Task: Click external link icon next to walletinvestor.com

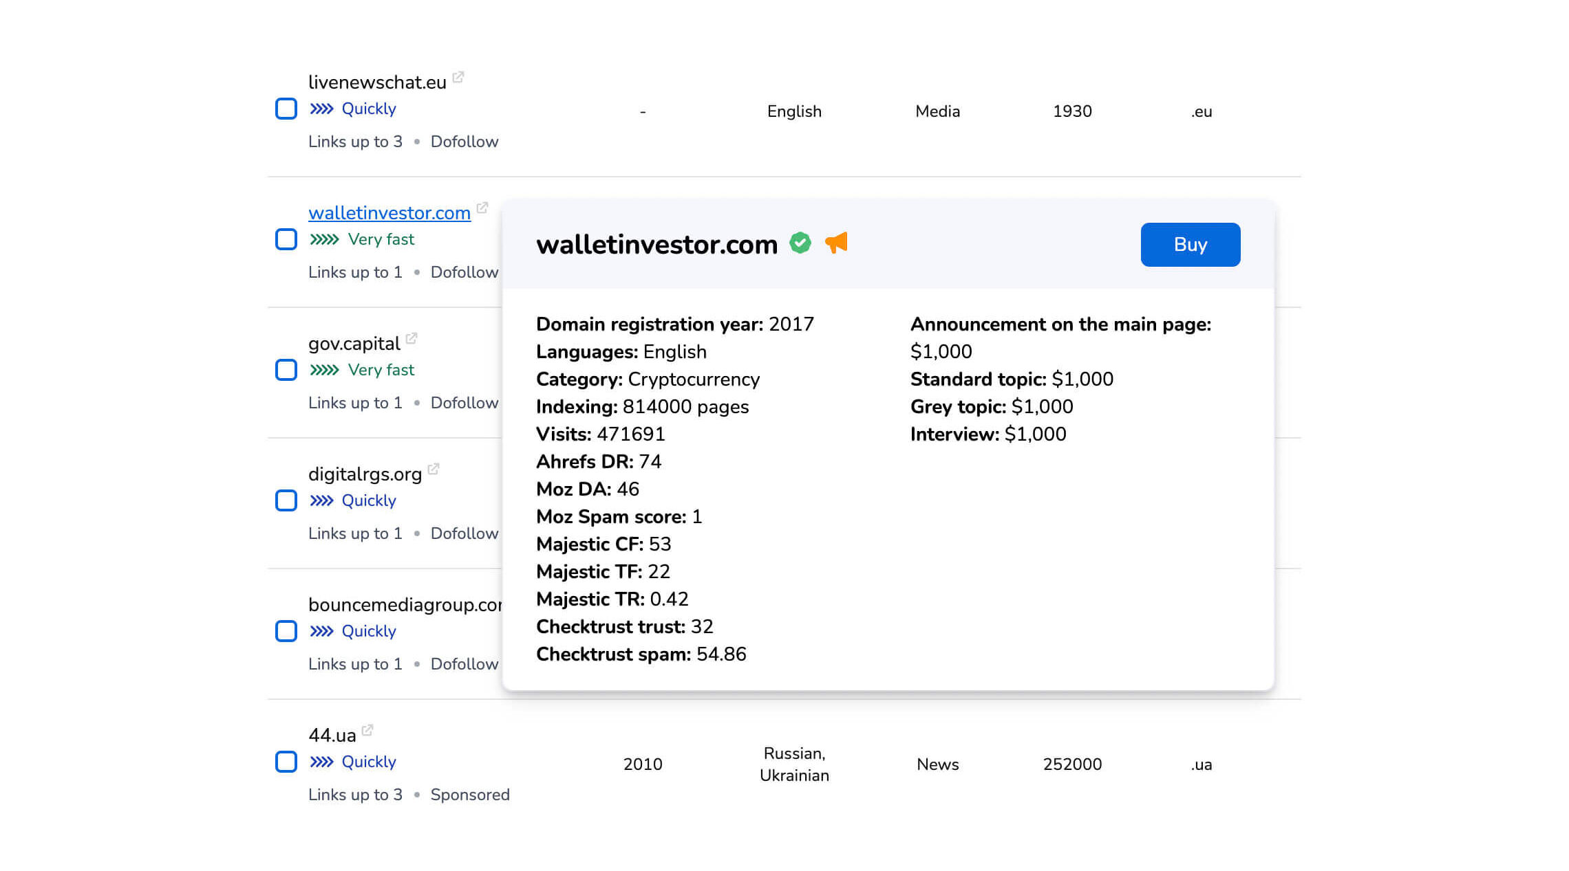Action: click(482, 208)
